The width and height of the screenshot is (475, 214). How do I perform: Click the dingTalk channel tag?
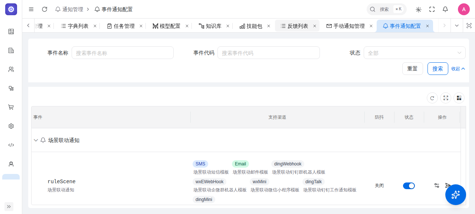(314, 182)
